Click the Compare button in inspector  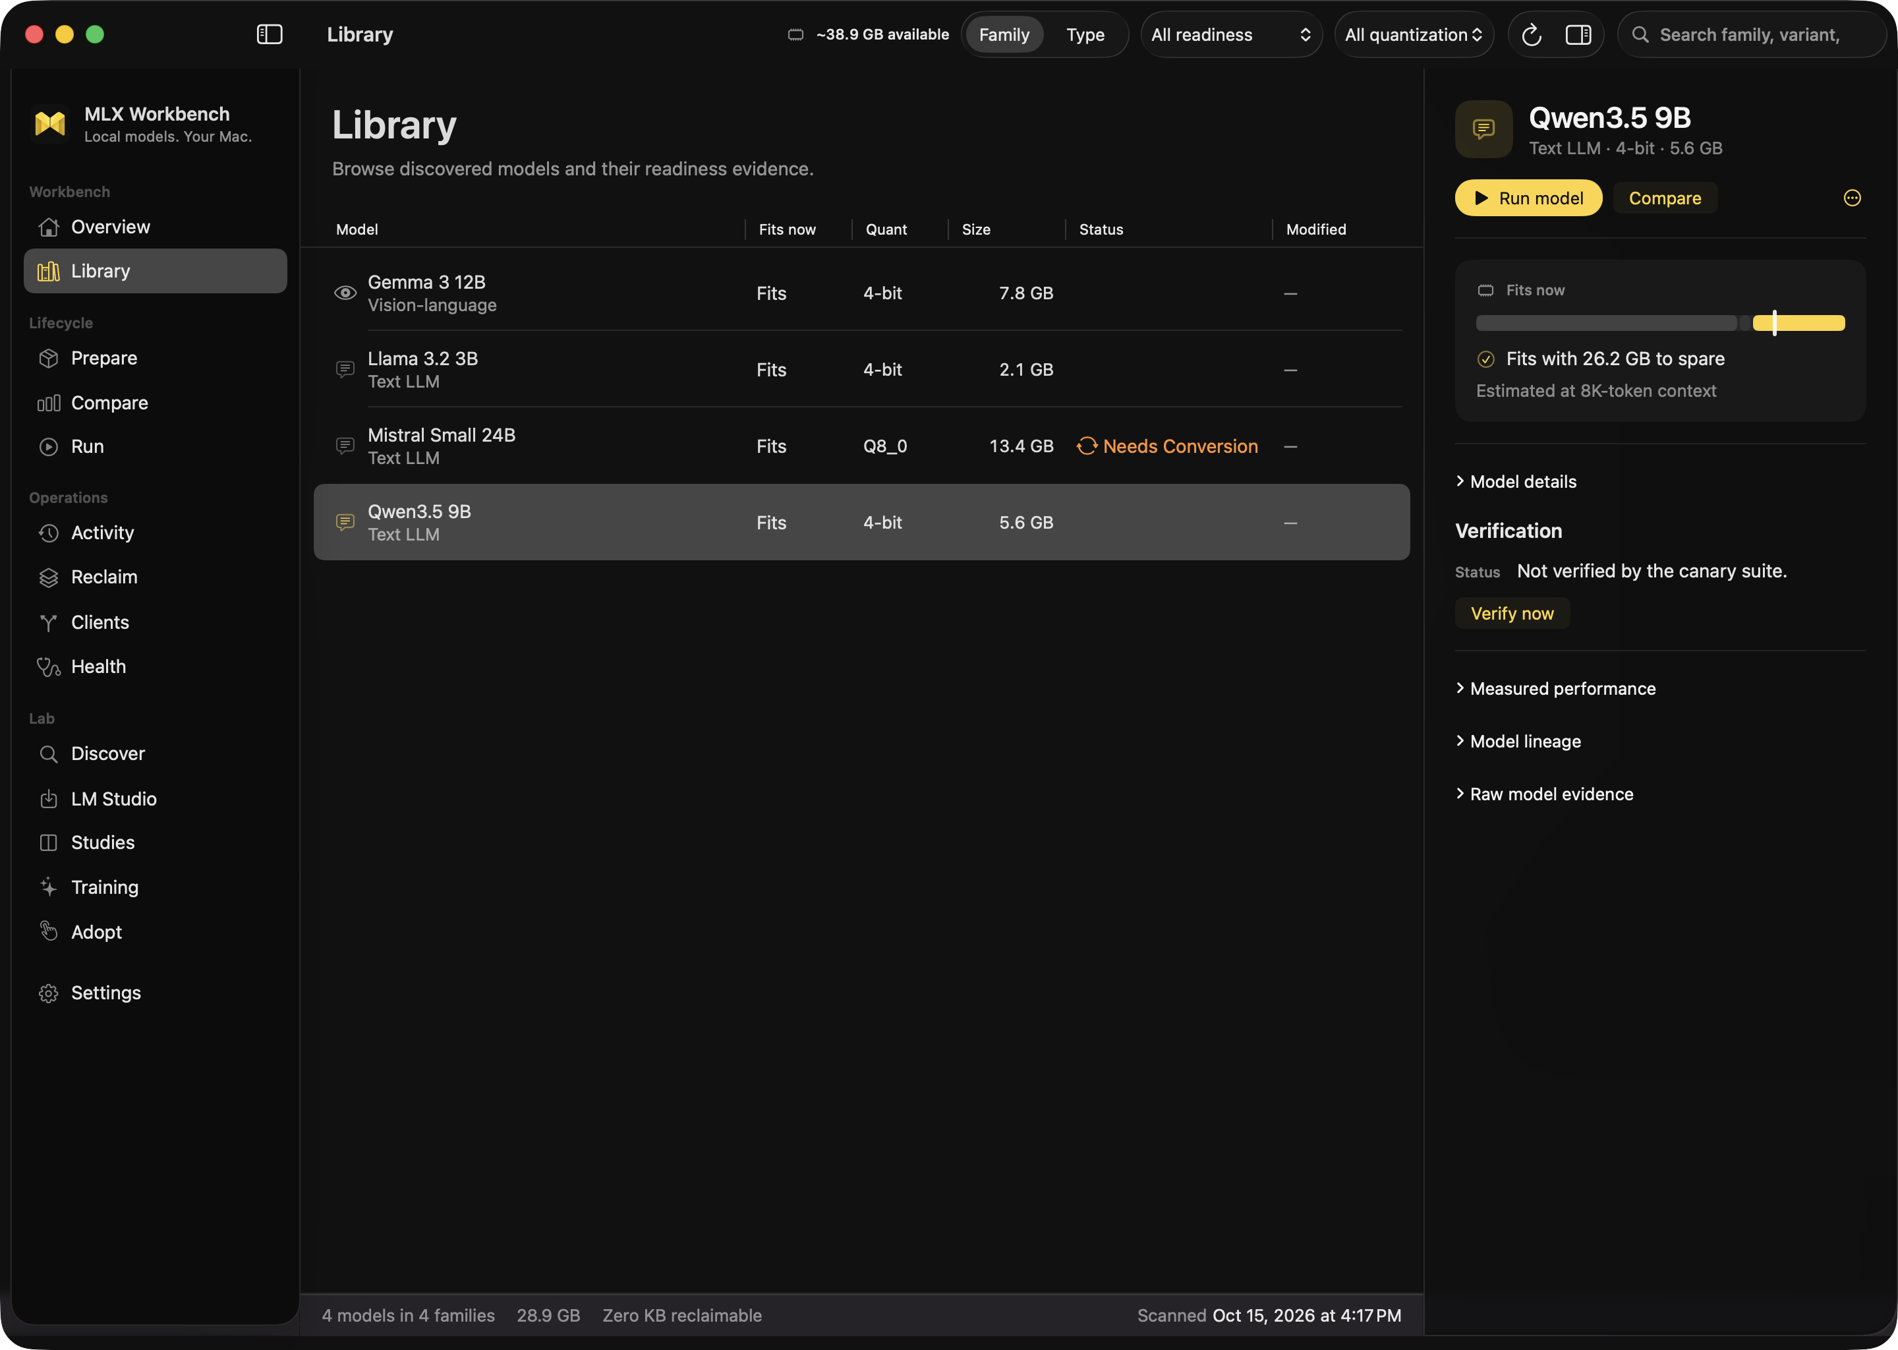[1665, 198]
